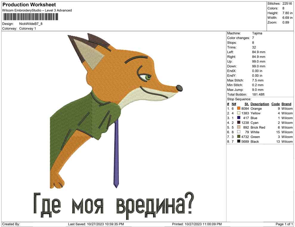Click the 'Code' column header

pos(276,104)
